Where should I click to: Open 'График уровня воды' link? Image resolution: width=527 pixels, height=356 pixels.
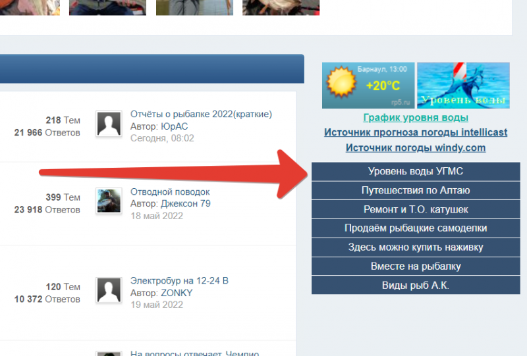(x=416, y=118)
